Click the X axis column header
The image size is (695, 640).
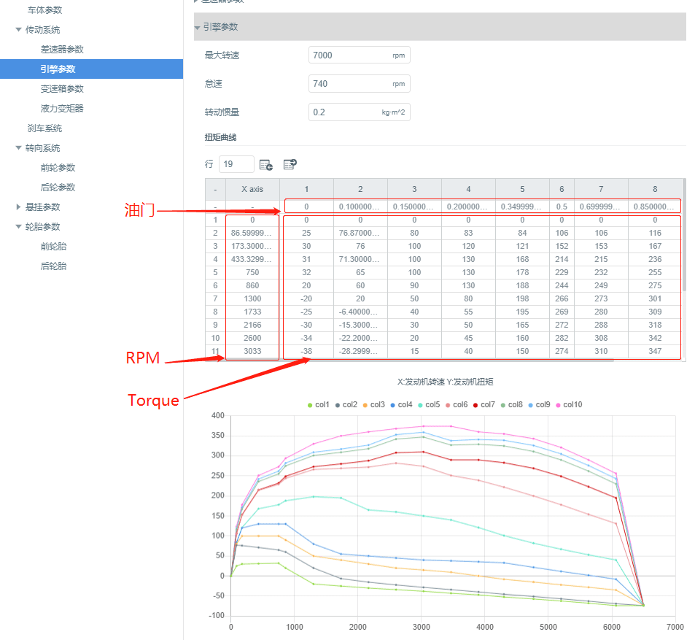pos(252,189)
